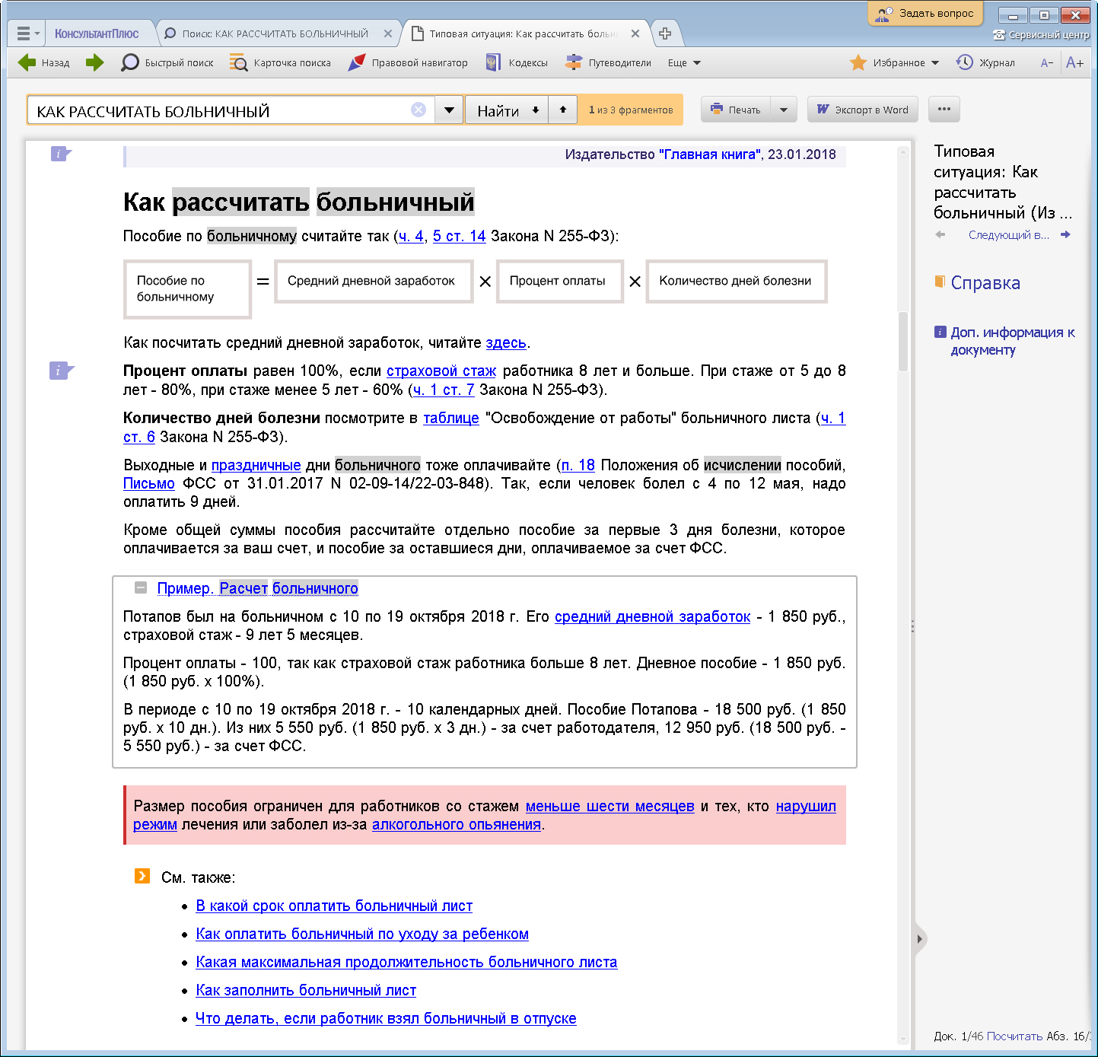
Task: Go to Следующий в... next document arrow
Action: (1065, 234)
